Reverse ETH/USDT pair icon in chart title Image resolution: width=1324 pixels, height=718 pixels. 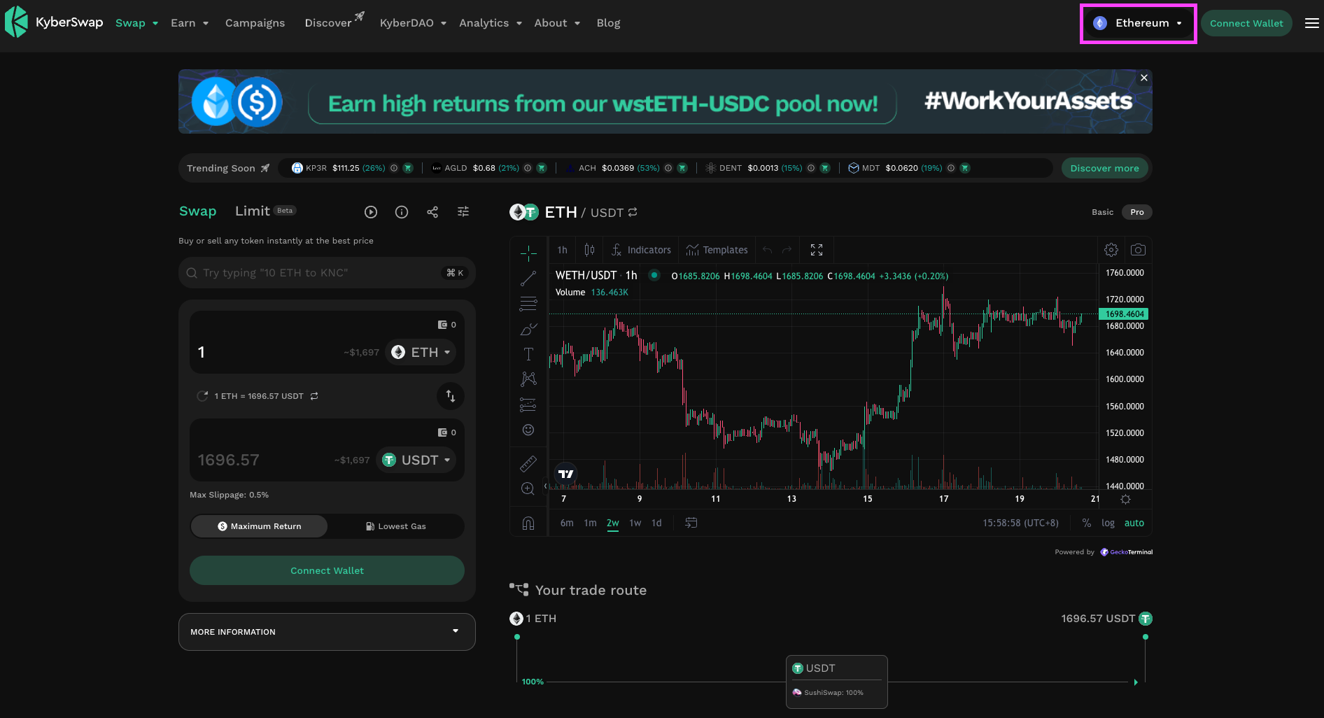(633, 212)
